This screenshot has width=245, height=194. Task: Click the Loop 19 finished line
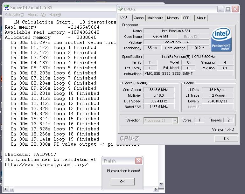(x=55, y=139)
